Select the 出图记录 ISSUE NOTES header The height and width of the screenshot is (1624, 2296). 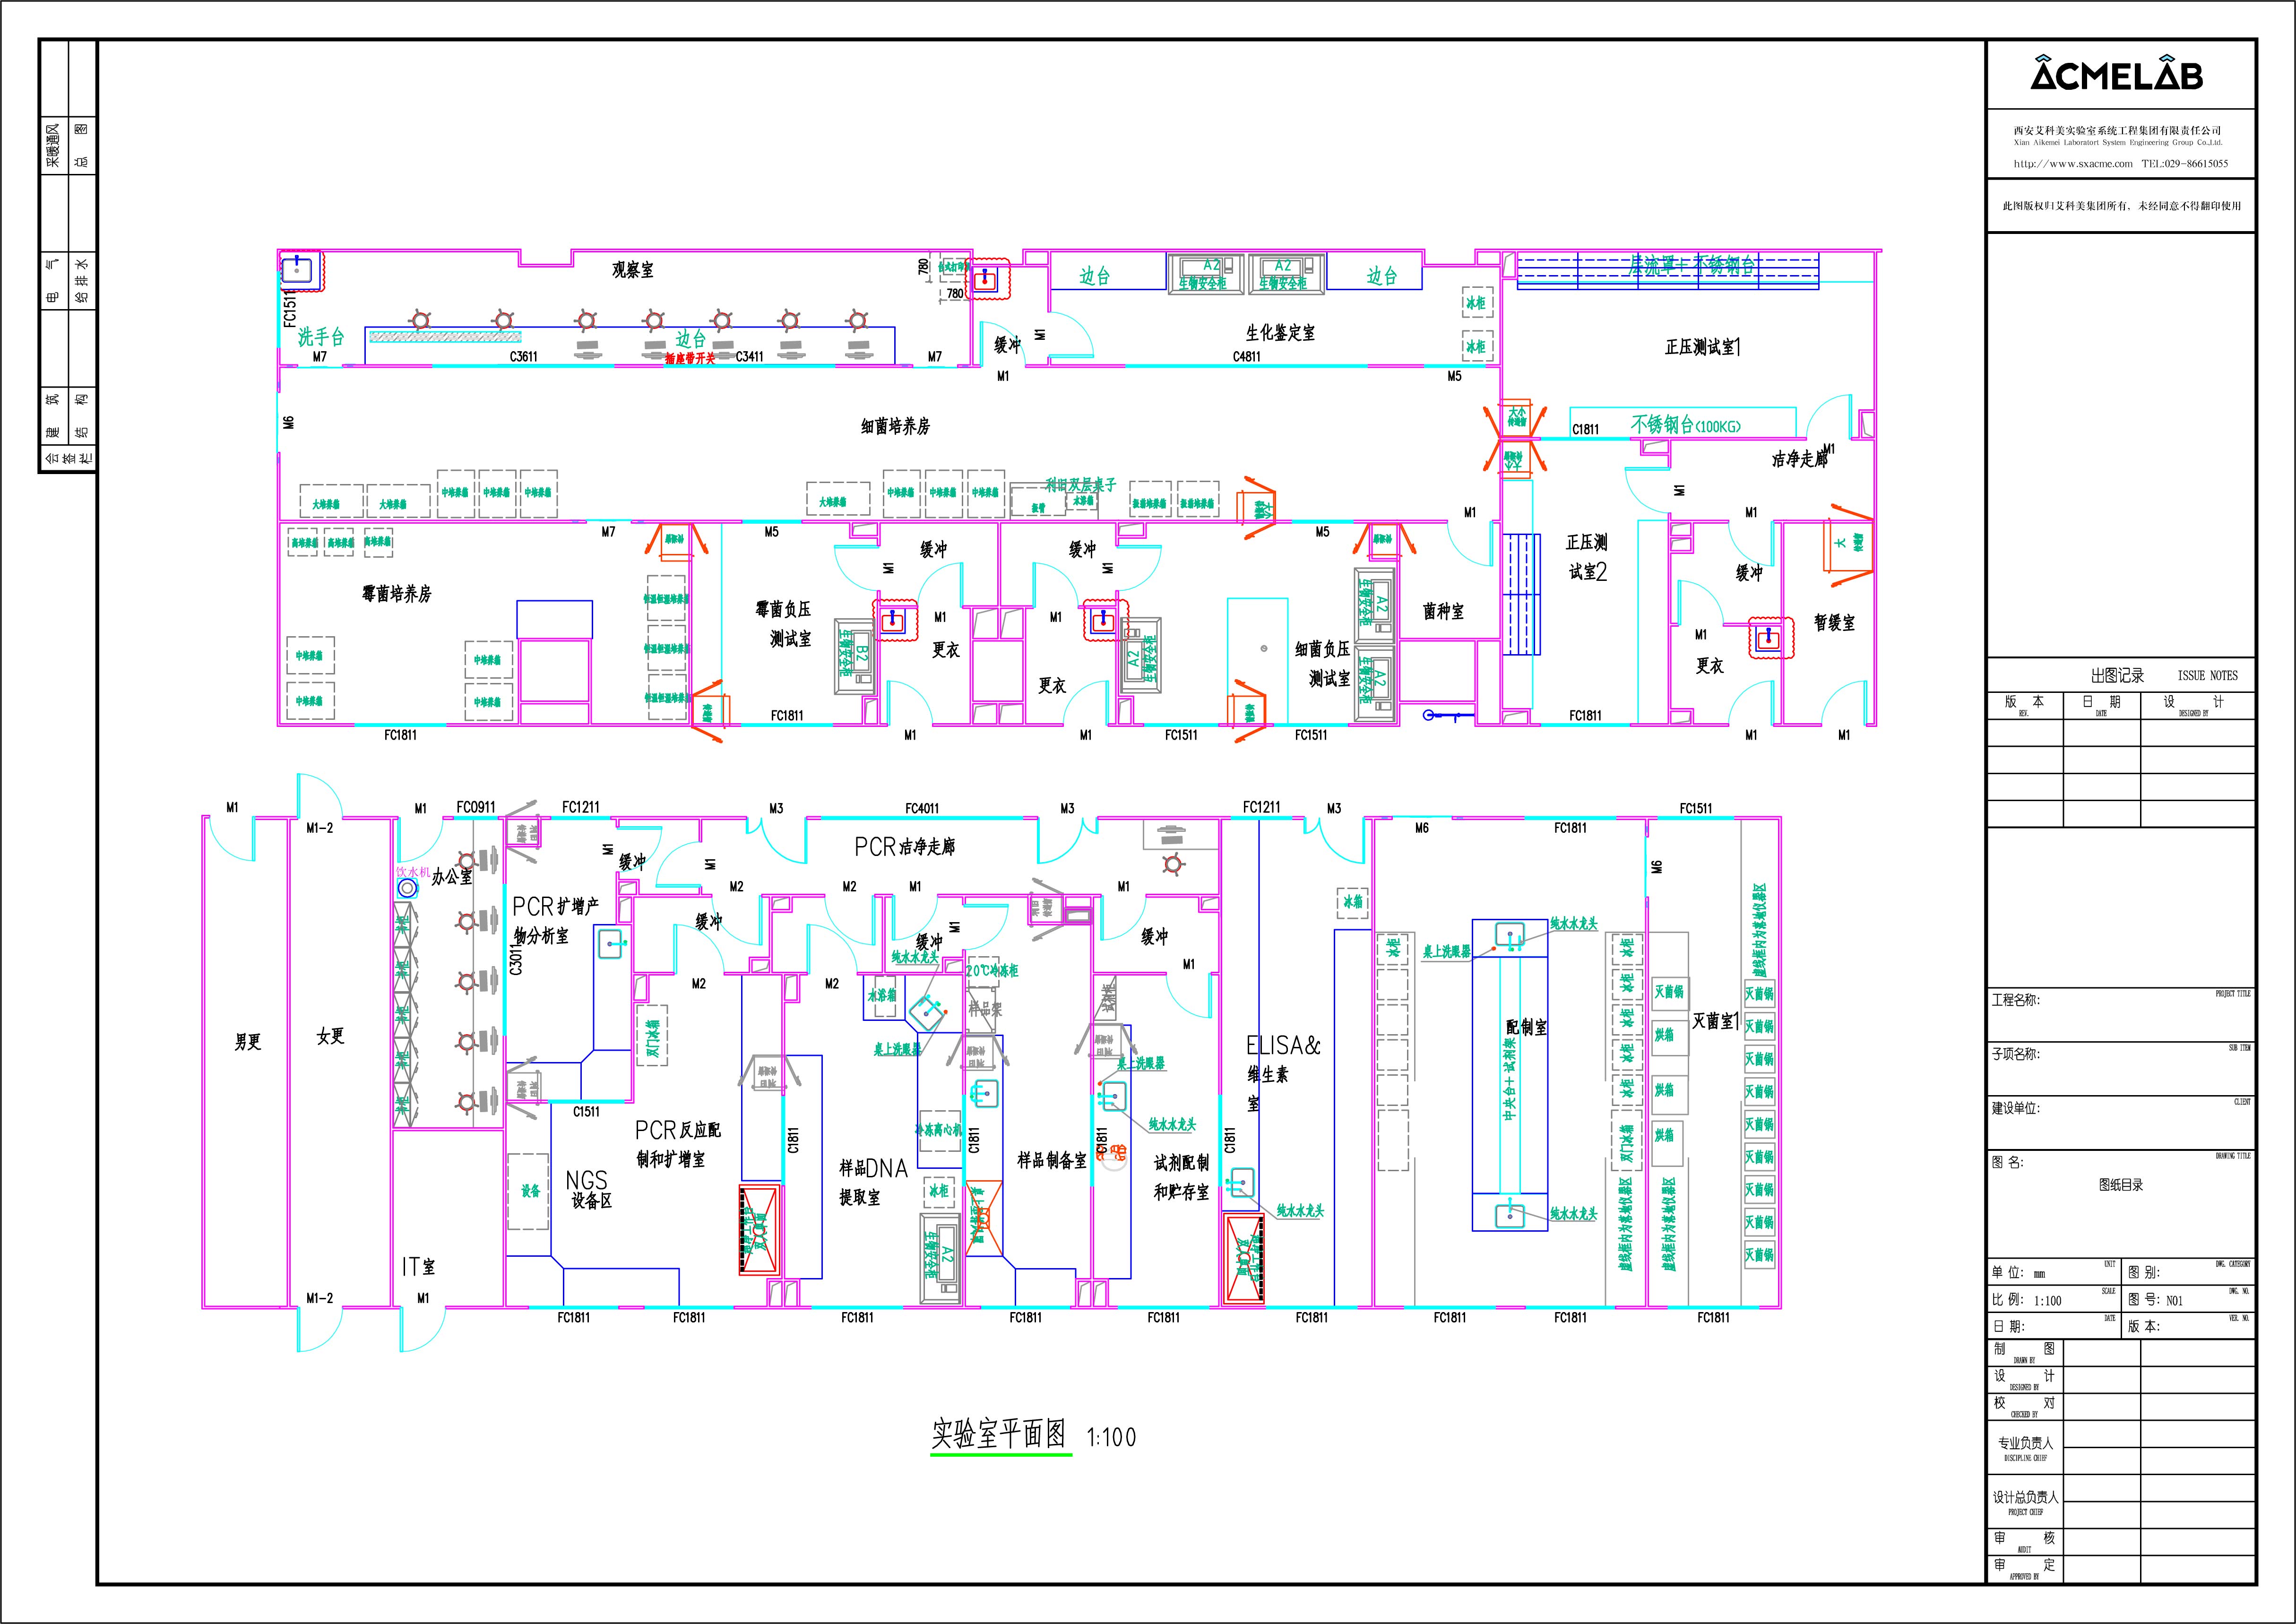tap(2164, 675)
